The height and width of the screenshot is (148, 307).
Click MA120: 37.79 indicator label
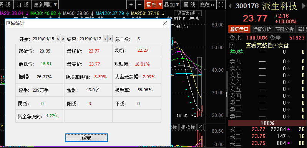coord(110,13)
